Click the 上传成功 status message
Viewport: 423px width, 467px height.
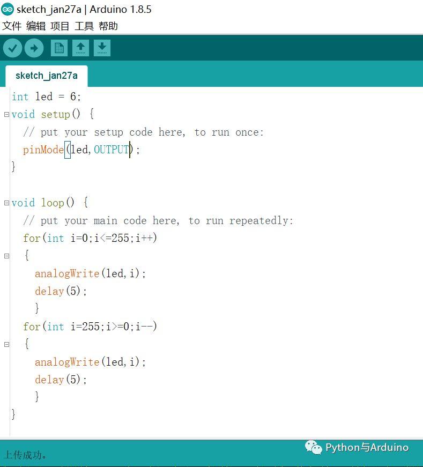tap(25, 455)
